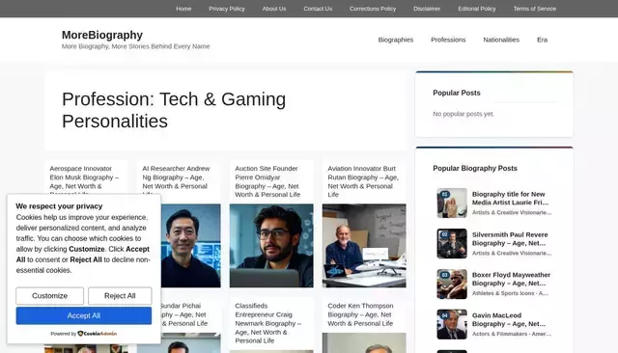Click Andrew Ng portrait image
618x353 pixels.
(x=191, y=246)
